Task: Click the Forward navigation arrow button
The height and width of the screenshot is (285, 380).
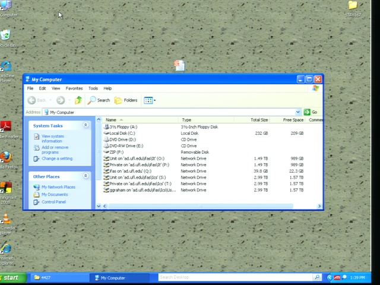Action: (61, 100)
